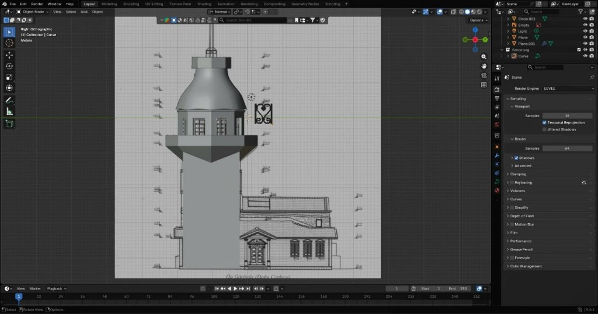
Task: Select the Annotate pencil tool
Action: point(9,100)
